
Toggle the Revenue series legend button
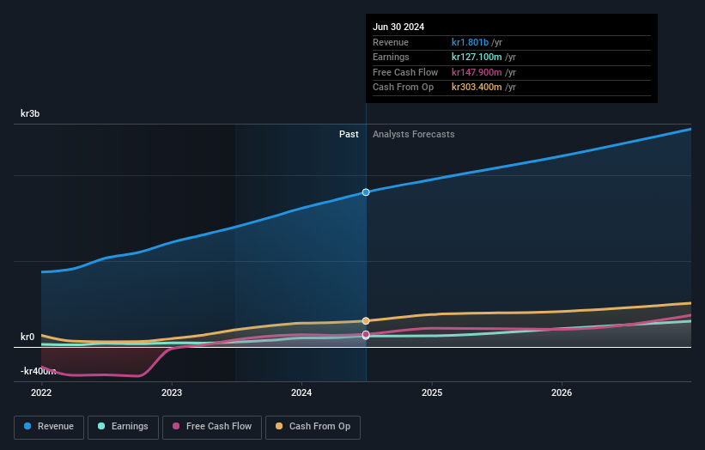(x=49, y=427)
